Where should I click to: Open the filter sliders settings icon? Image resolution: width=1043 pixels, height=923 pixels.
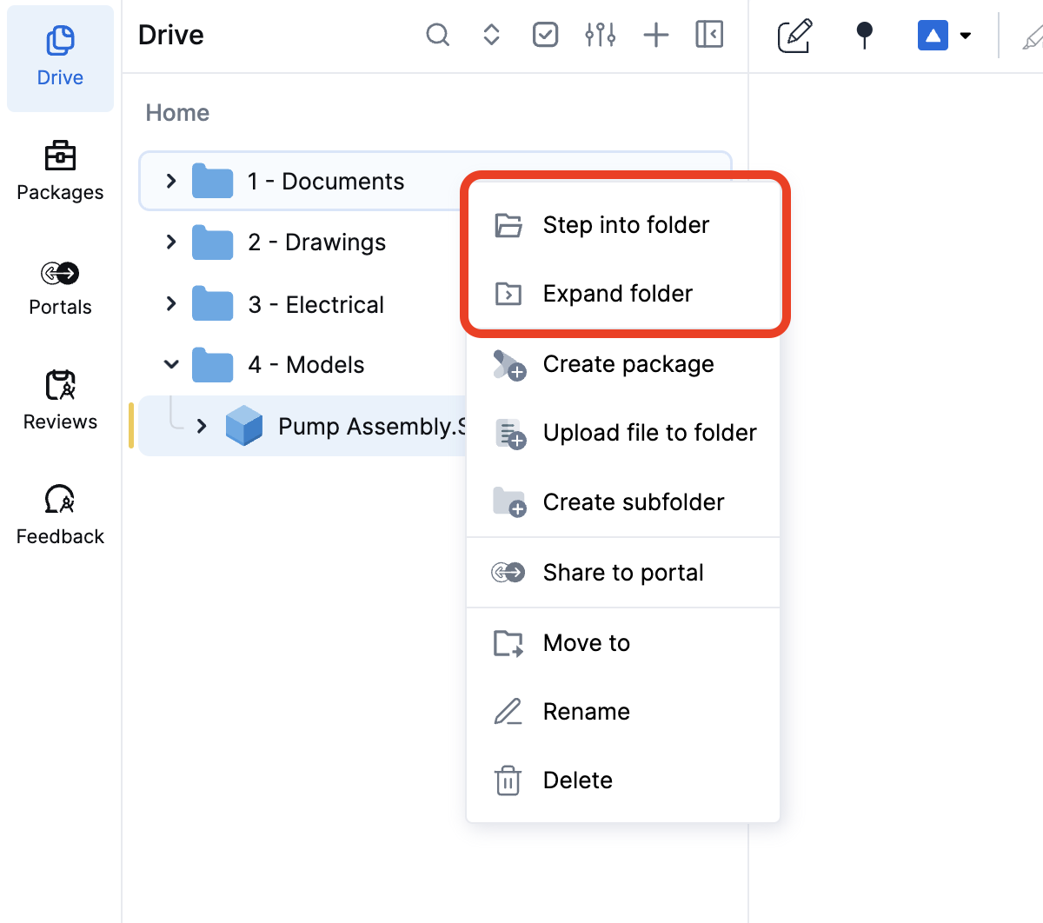pos(601,35)
